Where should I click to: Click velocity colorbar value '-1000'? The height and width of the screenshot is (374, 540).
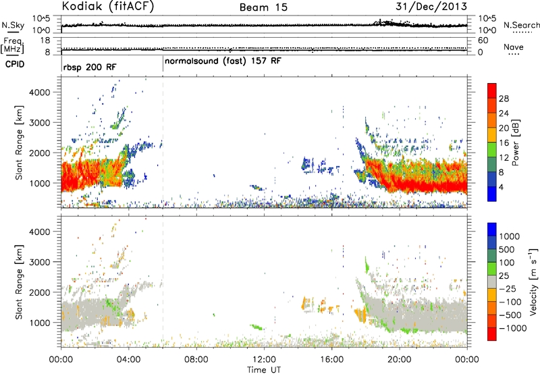tap(513, 328)
